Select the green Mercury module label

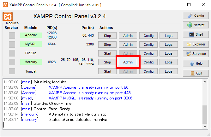click(31, 62)
